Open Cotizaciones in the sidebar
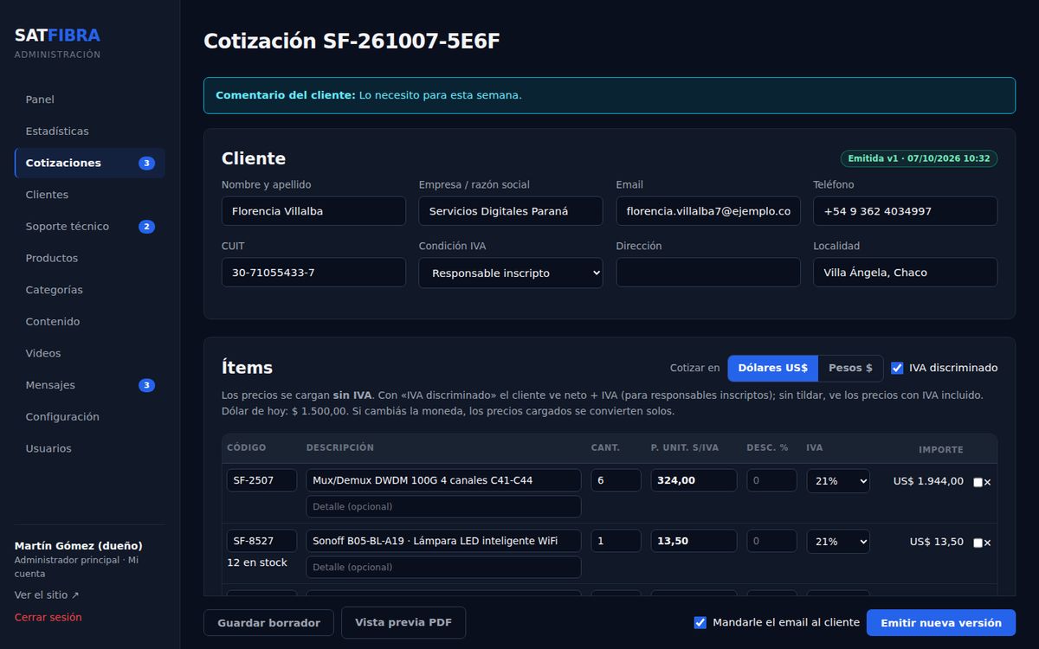1039x649 pixels. 90,163
